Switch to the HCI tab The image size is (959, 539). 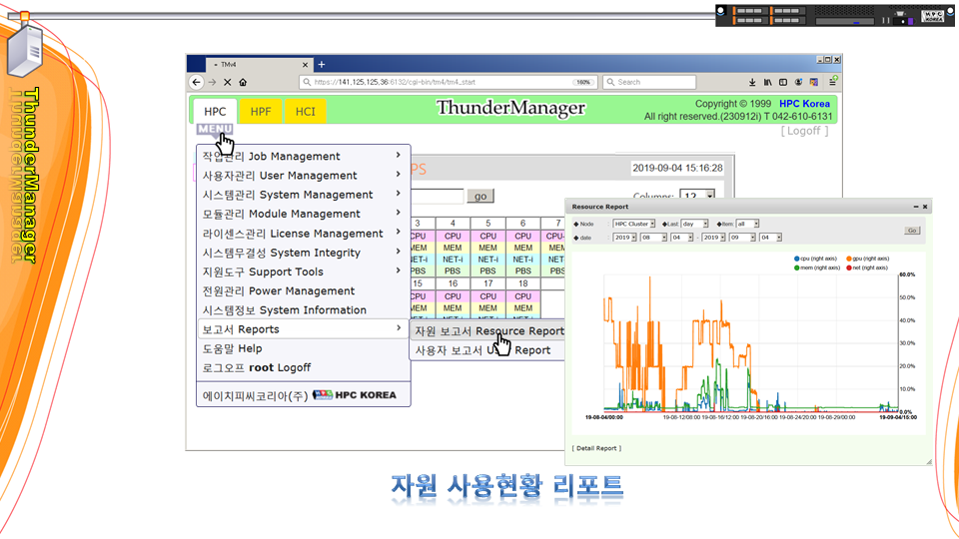[306, 111]
